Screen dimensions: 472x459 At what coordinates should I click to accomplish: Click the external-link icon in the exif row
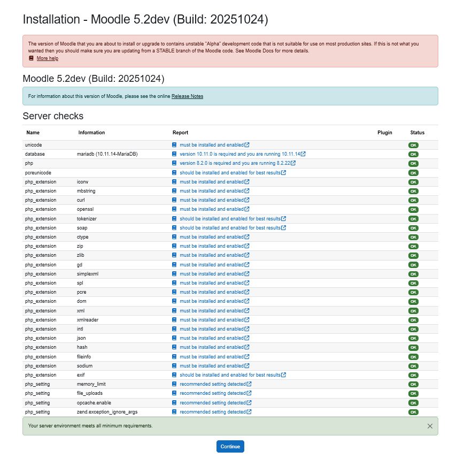coord(283,374)
